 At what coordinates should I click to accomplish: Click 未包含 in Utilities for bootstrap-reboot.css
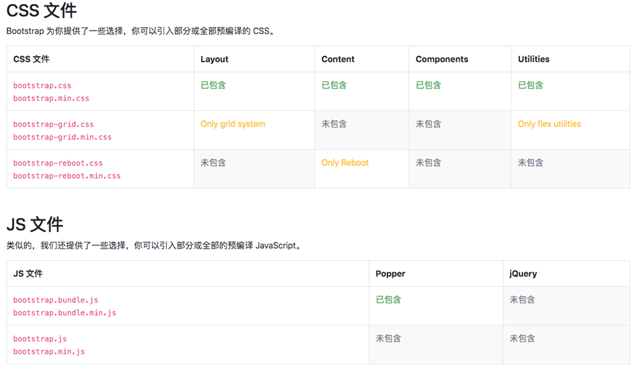(x=531, y=162)
